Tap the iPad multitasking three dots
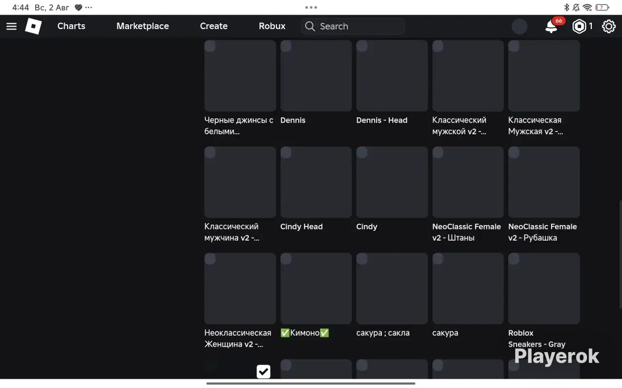The height and width of the screenshot is (388, 622). click(x=311, y=7)
